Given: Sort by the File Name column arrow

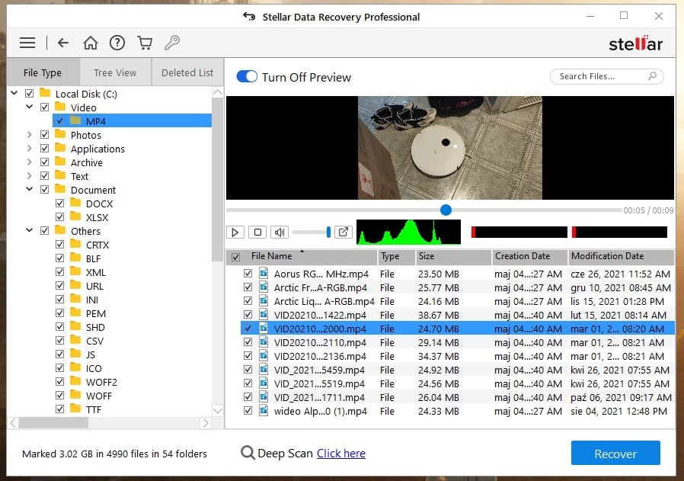Looking at the screenshot, I should 302,252.
